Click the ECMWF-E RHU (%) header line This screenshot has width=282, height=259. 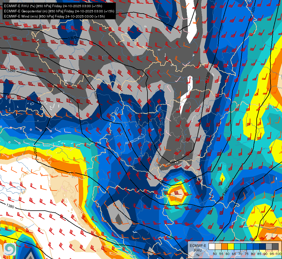click(53, 6)
